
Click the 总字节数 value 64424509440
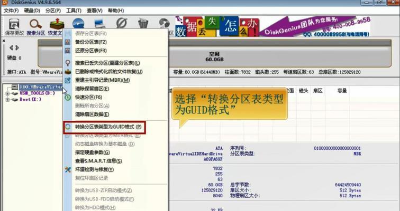pyautogui.click(x=348, y=185)
